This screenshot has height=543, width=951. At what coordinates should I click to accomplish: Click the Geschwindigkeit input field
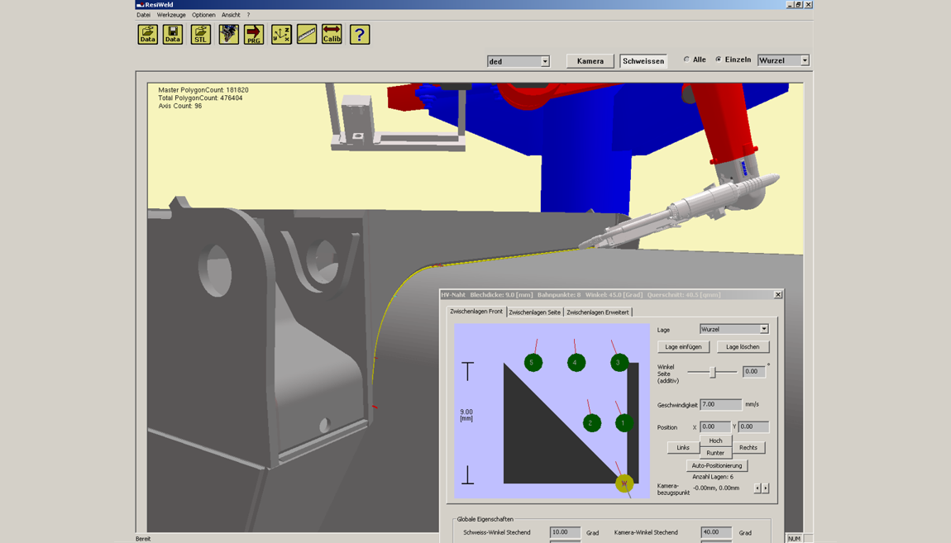tap(720, 404)
